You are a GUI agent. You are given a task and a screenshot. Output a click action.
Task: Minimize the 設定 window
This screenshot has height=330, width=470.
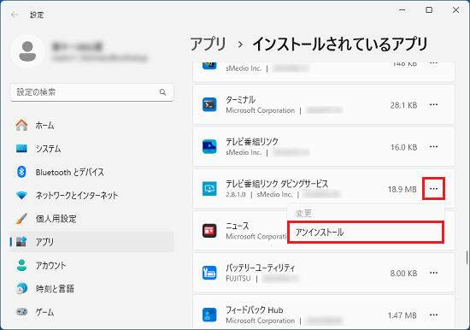(402, 10)
